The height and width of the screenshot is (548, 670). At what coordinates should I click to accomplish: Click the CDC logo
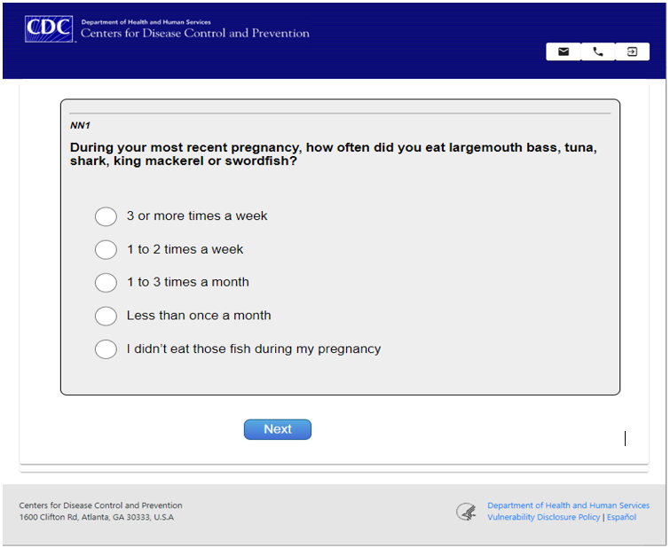[x=49, y=28]
